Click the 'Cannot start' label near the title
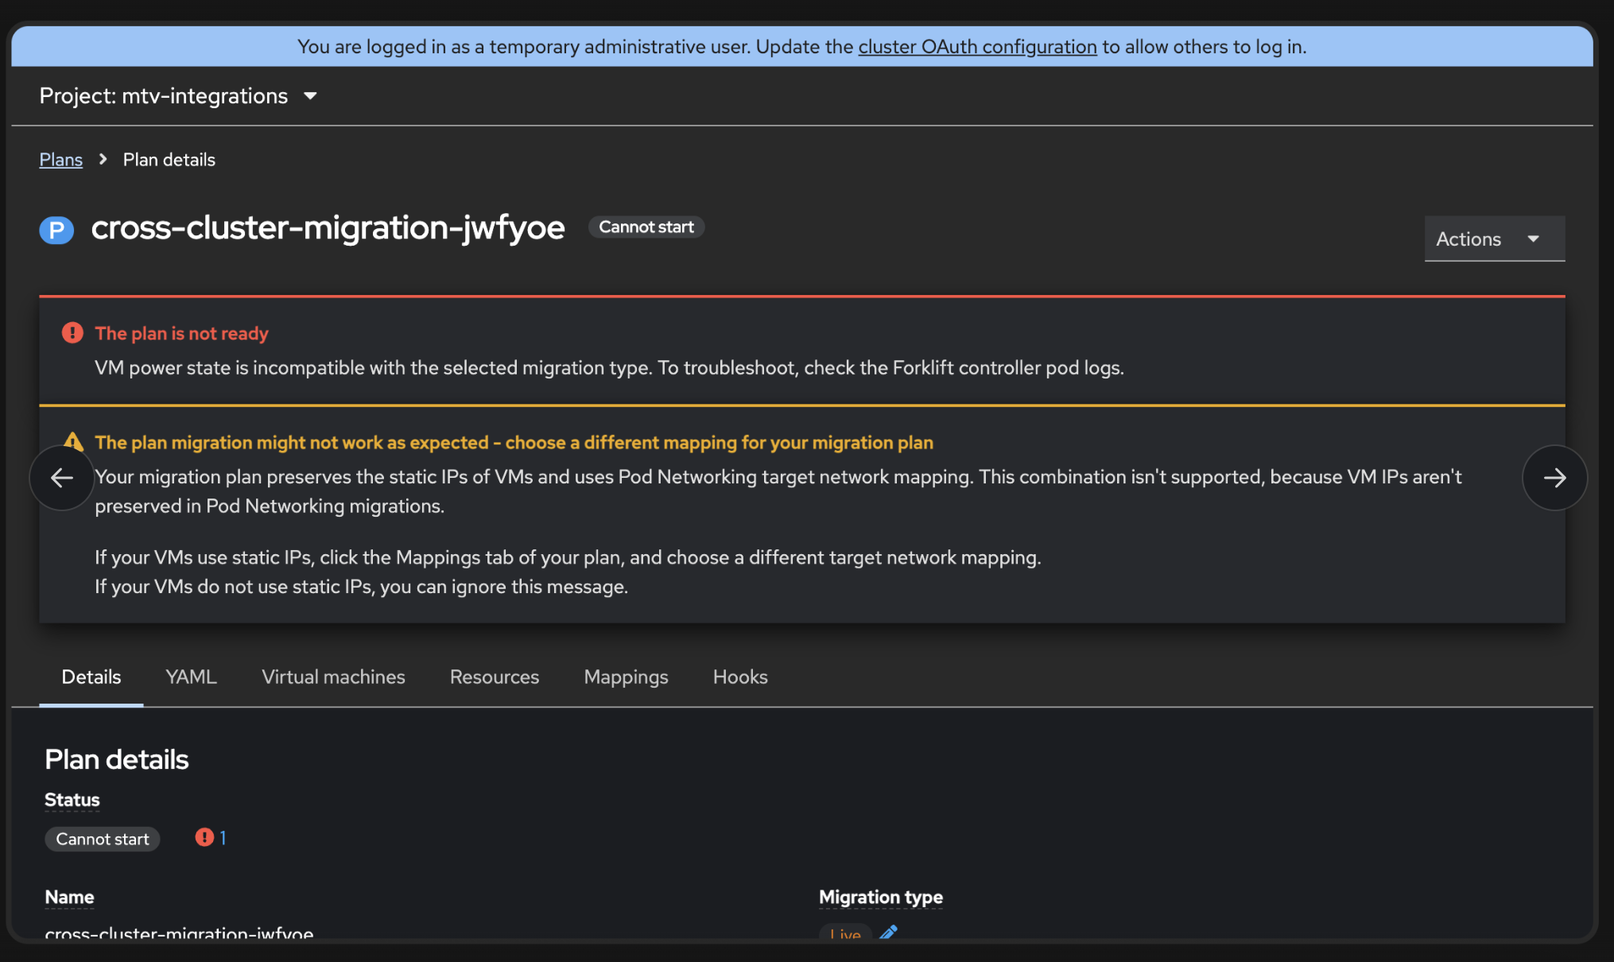This screenshot has height=962, width=1614. click(646, 227)
